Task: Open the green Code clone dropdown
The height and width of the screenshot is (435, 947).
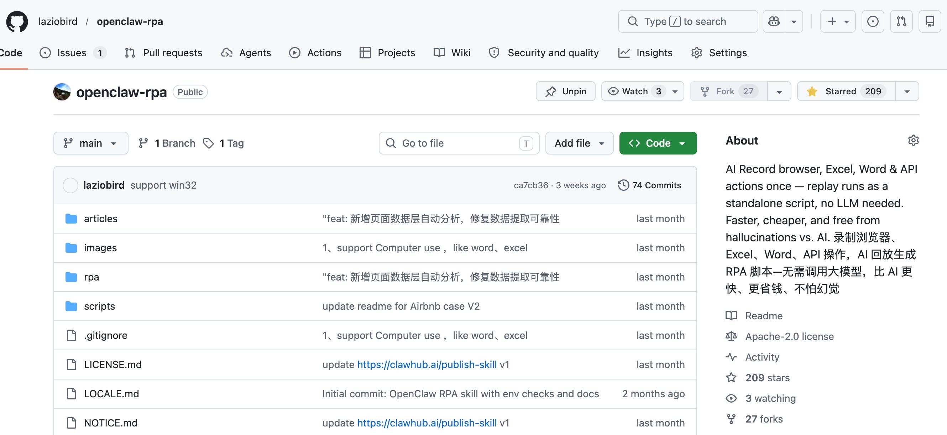Action: click(658, 143)
